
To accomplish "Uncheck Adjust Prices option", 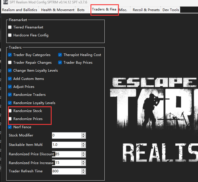I will [10, 87].
